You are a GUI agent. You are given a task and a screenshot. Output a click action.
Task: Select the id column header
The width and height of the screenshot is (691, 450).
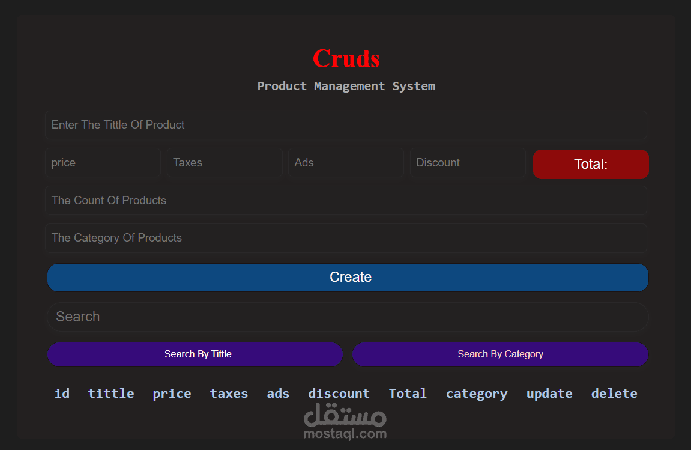click(62, 393)
